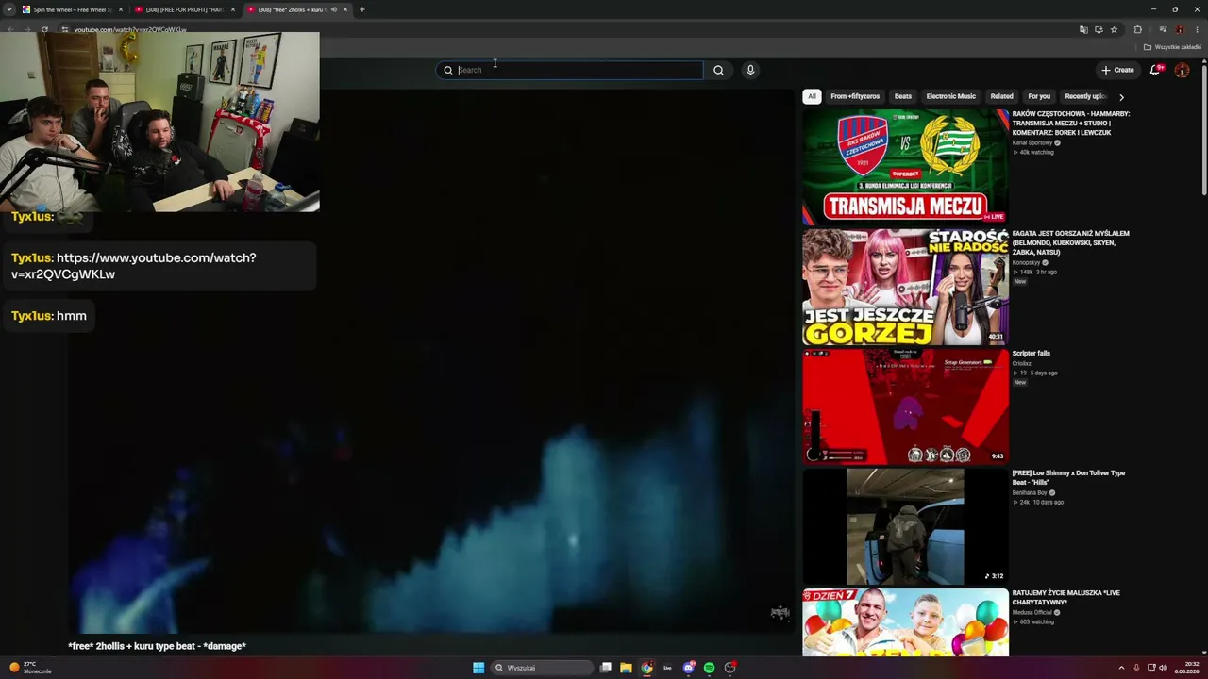This screenshot has height=679, width=1208.
Task: Bookmark this page with the star icon
Action: pos(1114,29)
